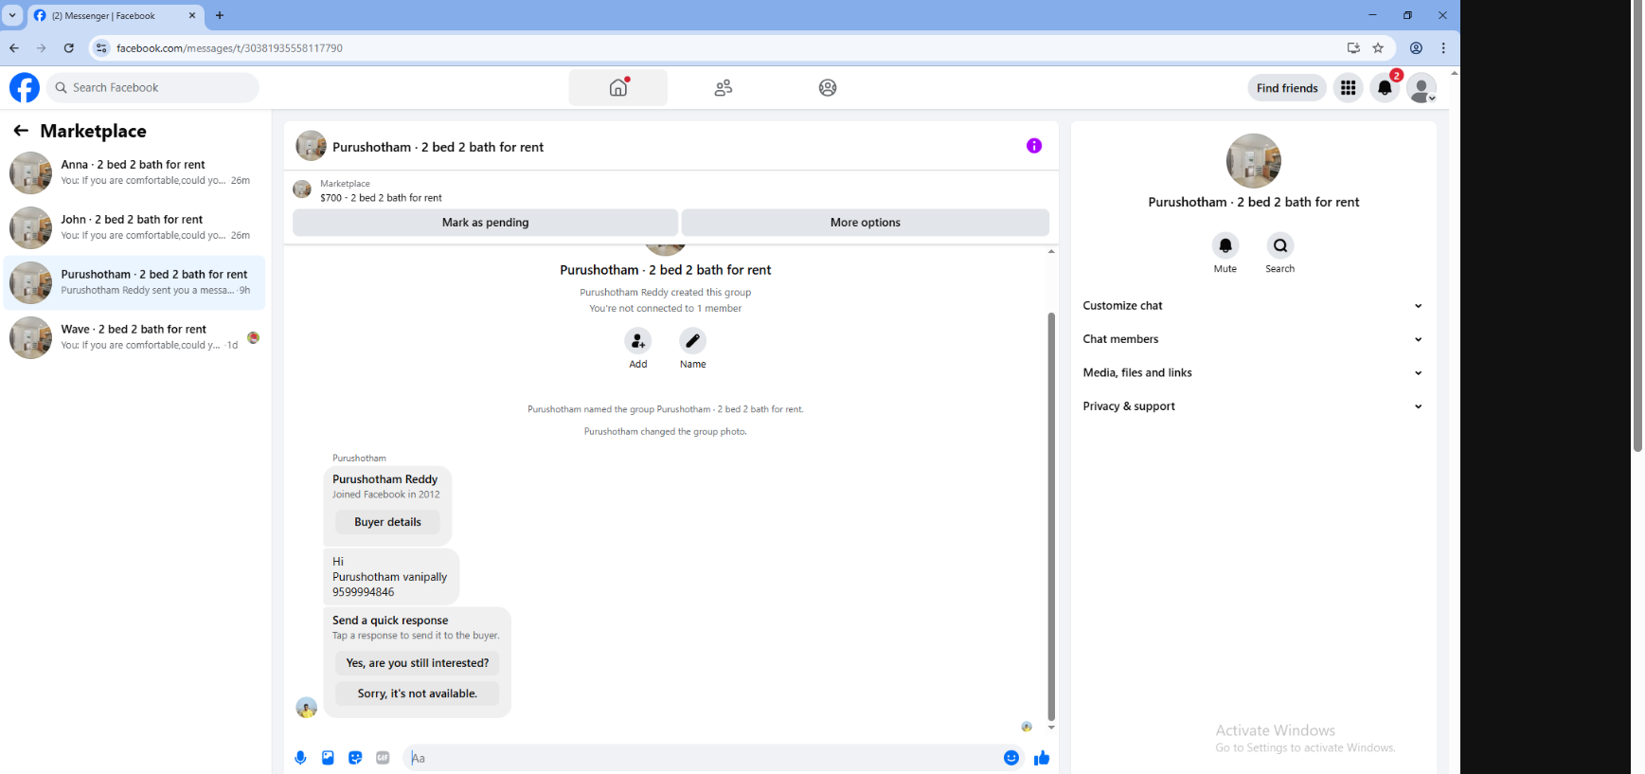Image resolution: width=1645 pixels, height=774 pixels.
Task: Search in conversation using magnifier icon
Action: coord(1280,245)
